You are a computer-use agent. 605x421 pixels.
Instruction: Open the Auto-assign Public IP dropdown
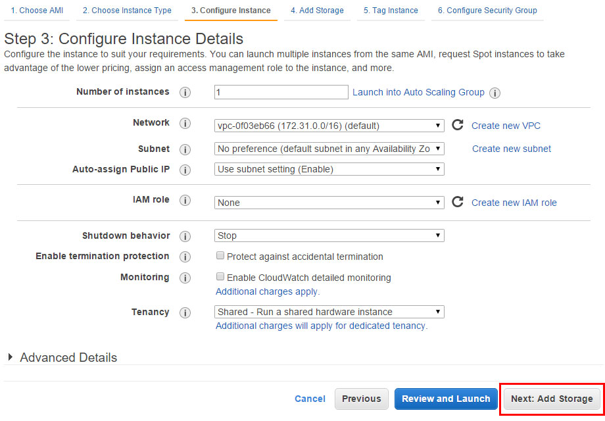pyautogui.click(x=329, y=169)
